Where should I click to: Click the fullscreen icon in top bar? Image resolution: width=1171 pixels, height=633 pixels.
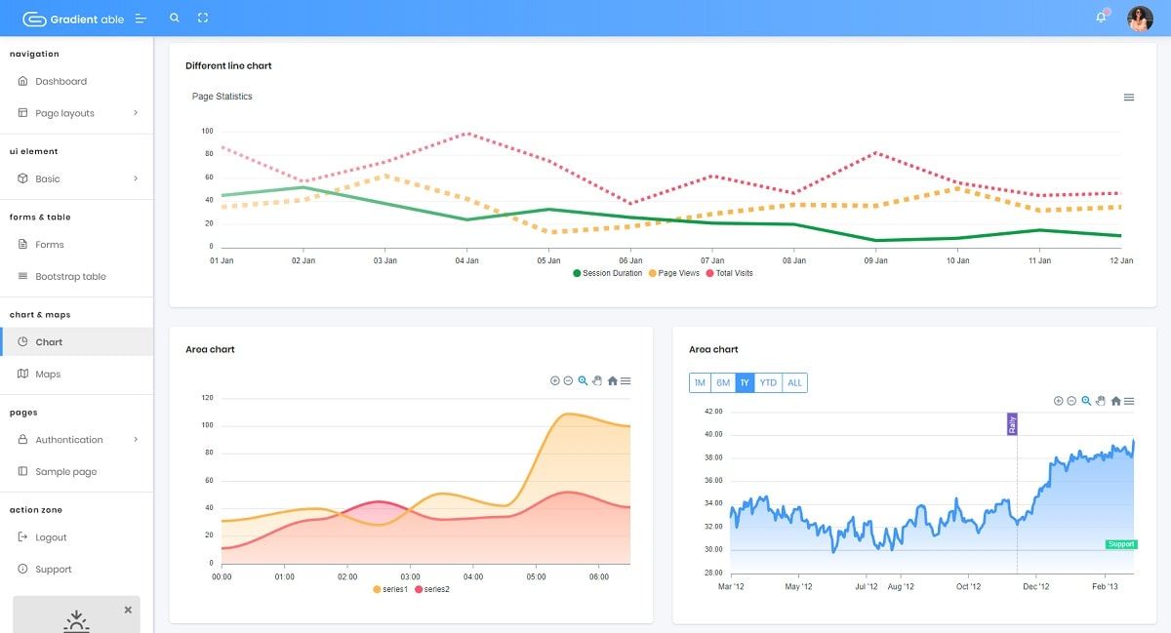click(x=203, y=18)
